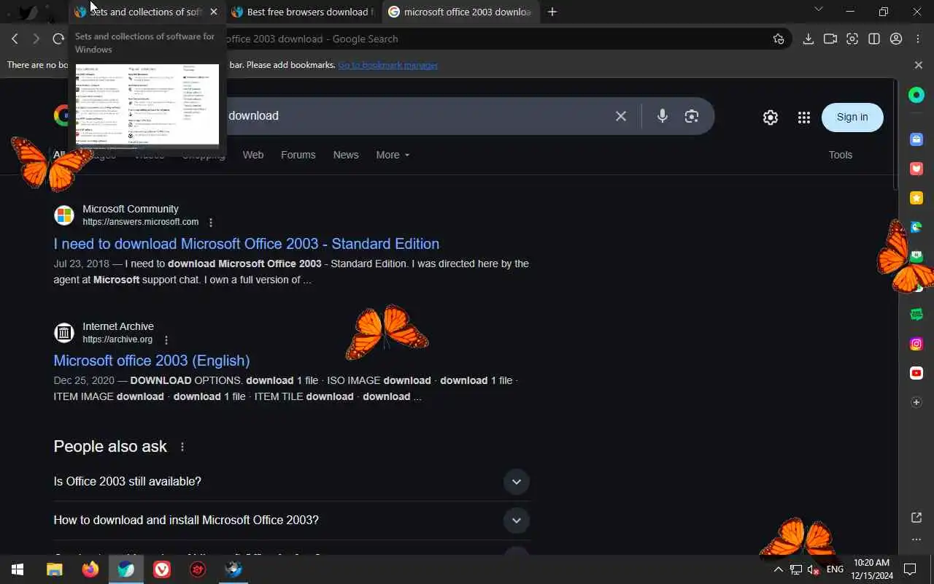The image size is (934, 584).
Task: Open "I need to download Microsoft Office 2003" result
Action: click(247, 244)
